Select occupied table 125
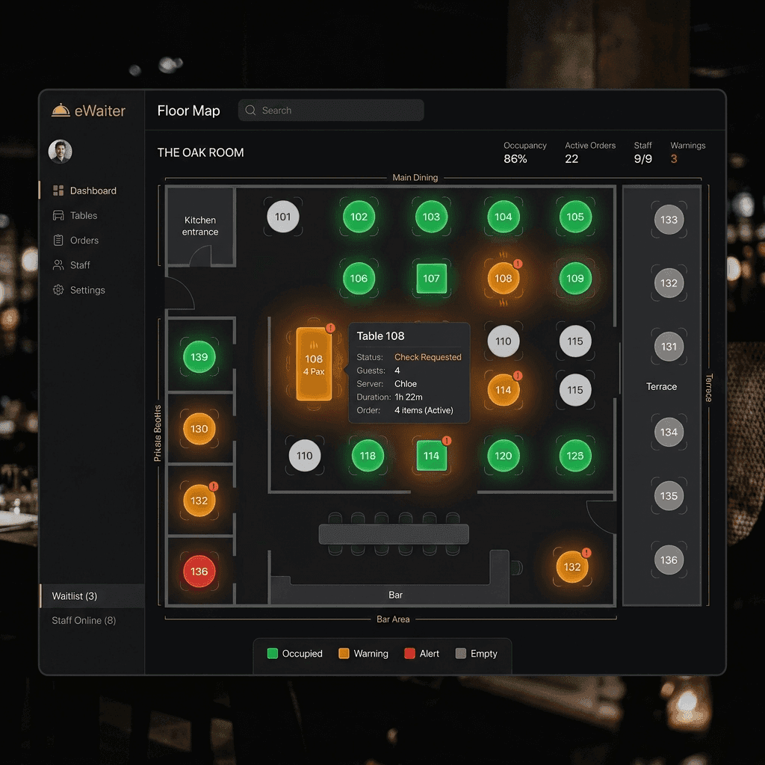This screenshot has width=765, height=765. [575, 456]
